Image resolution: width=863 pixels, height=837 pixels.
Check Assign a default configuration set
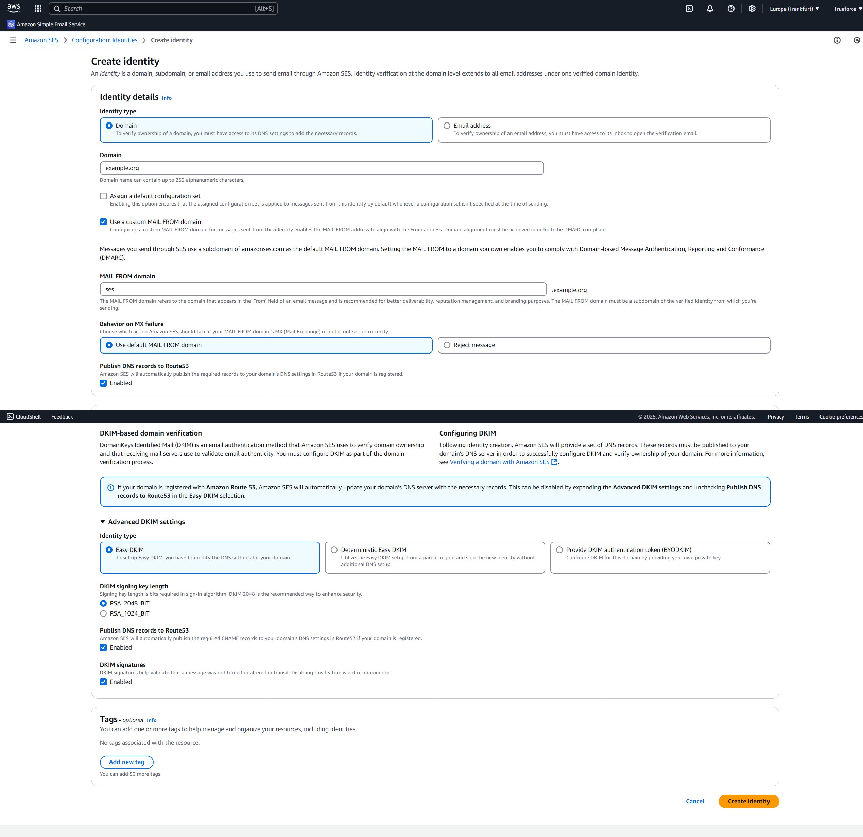pyautogui.click(x=103, y=196)
